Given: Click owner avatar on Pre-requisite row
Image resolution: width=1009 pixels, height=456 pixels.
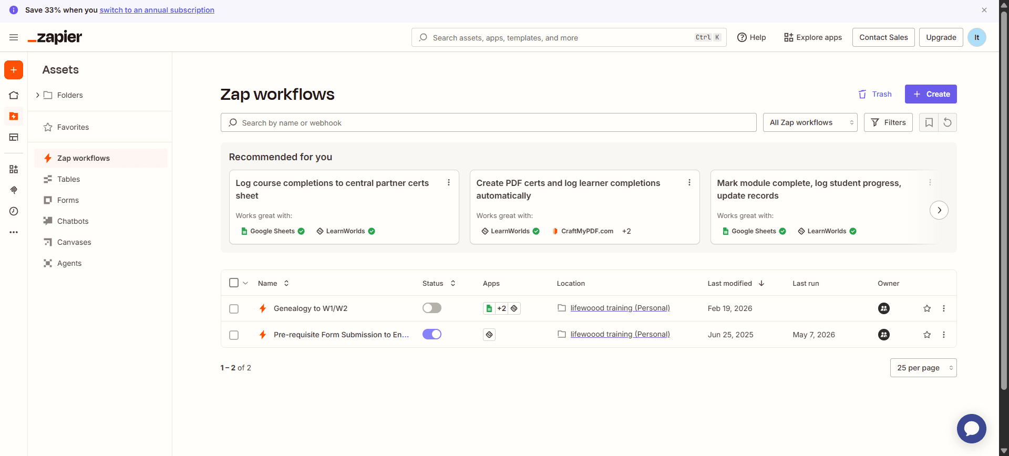Looking at the screenshot, I should pos(884,335).
